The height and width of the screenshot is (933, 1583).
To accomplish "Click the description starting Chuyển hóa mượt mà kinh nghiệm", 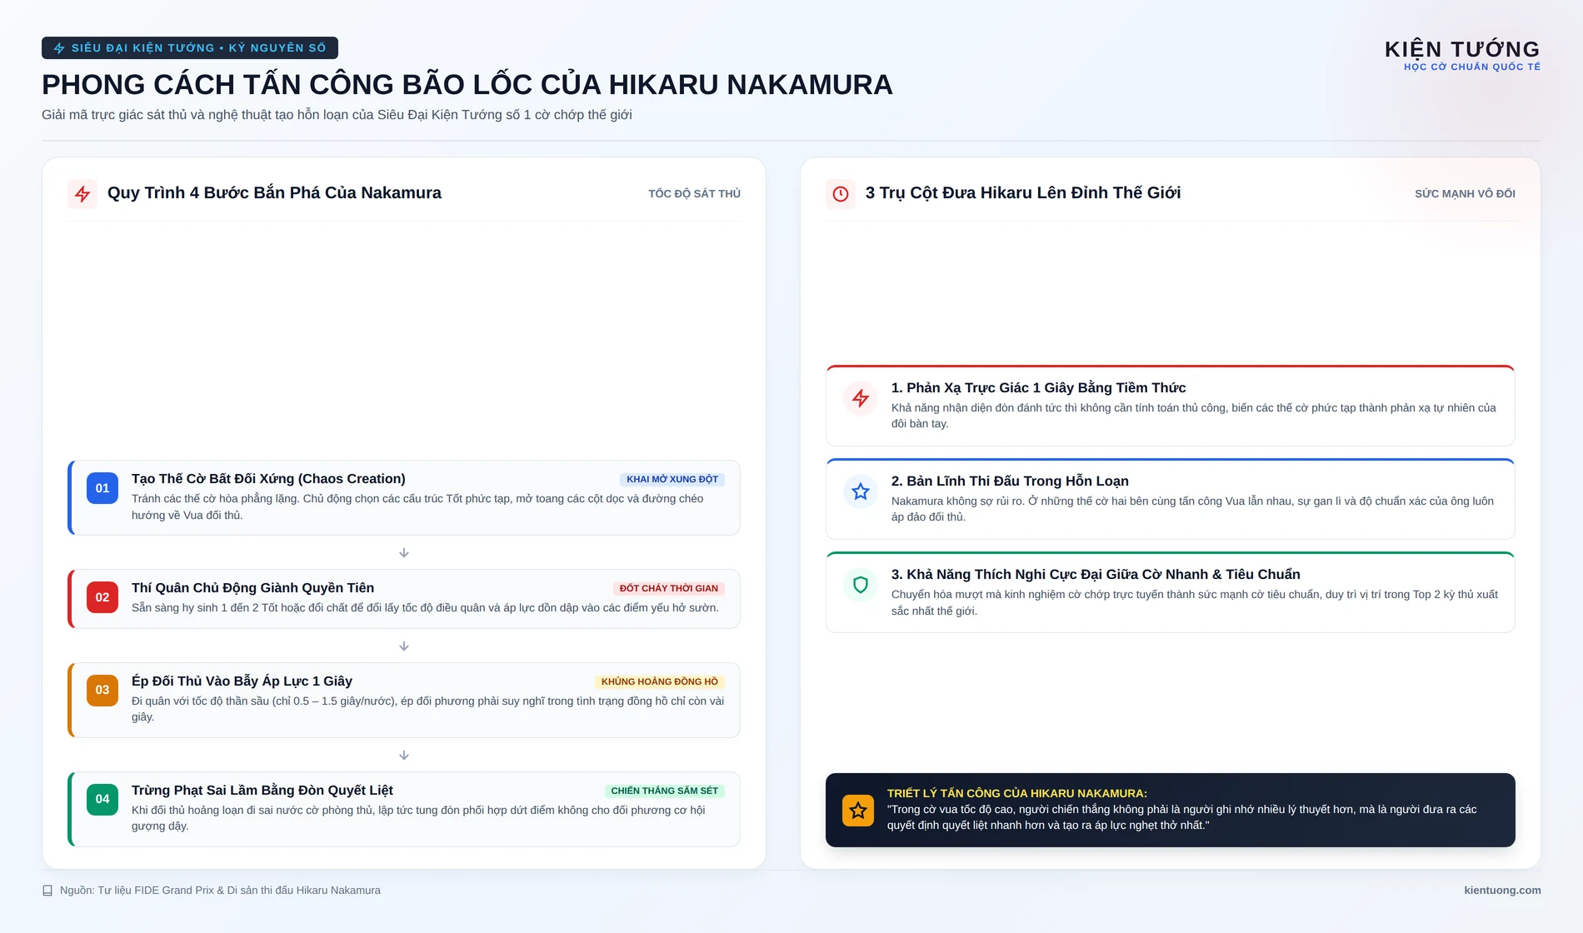I will click(x=1195, y=602).
